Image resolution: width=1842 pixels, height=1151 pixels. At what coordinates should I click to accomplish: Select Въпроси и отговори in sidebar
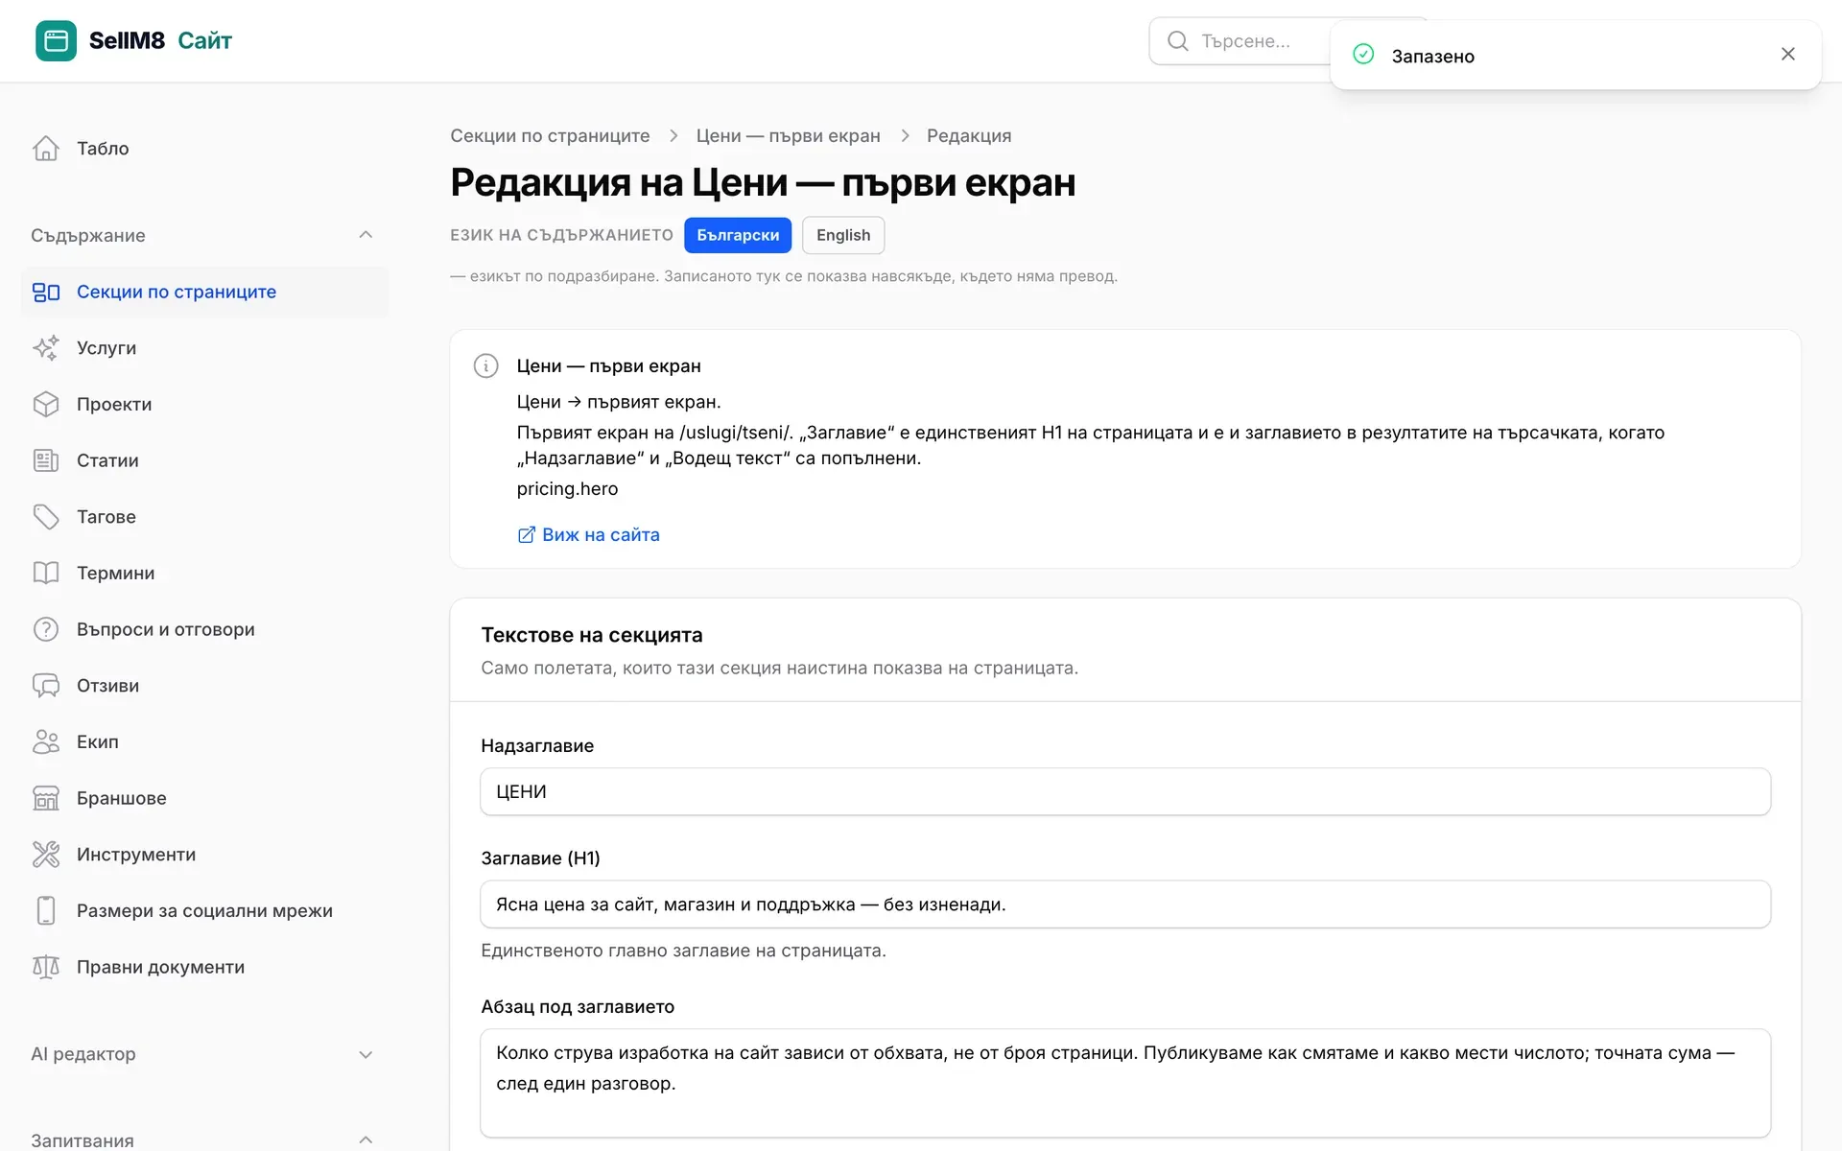(205, 629)
